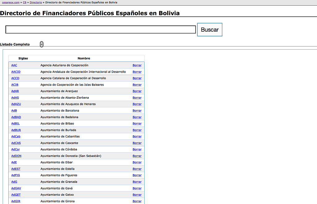Image resolution: width=317 pixels, height=204 pixels.
Task: Click Borrar for Ayuntamiento de Aranjuez
Action: coord(137,91)
